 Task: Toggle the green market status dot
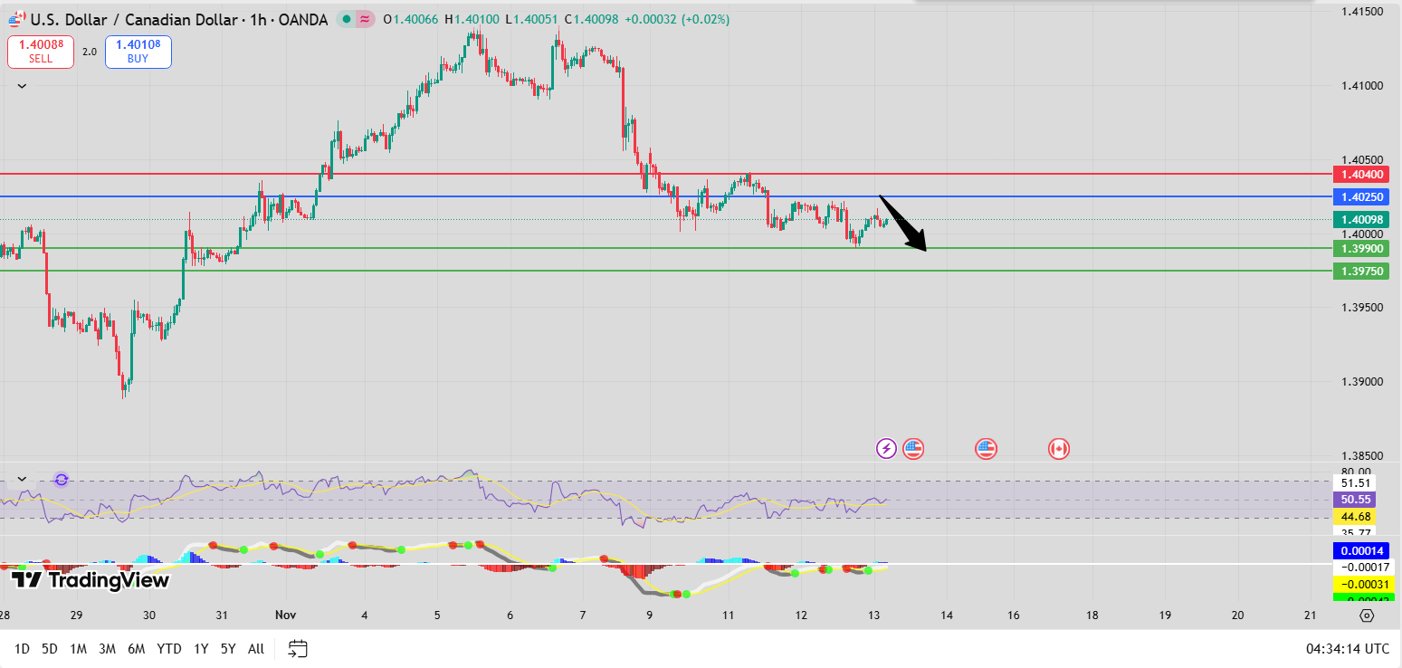[348, 18]
